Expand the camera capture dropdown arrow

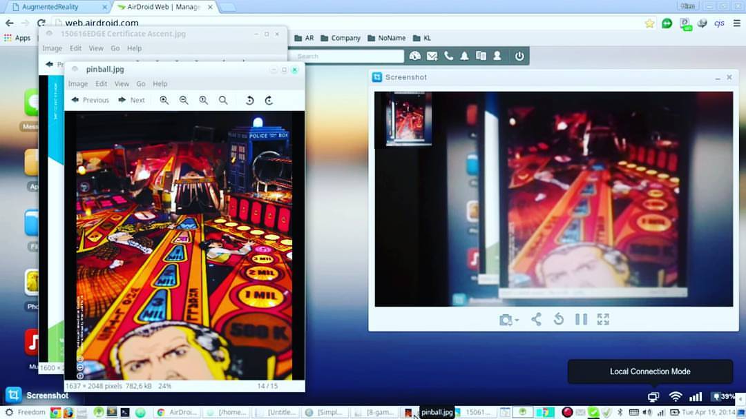(517, 320)
